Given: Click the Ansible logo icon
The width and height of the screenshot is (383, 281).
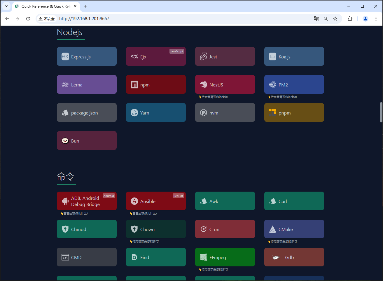Looking at the screenshot, I should click(134, 201).
